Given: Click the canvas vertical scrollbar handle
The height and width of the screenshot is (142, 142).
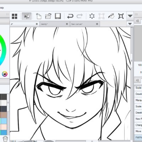Looking at the screenshot, I should 131,61.
